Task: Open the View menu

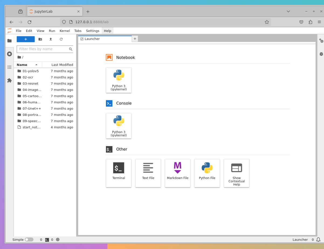Action: [x=40, y=31]
